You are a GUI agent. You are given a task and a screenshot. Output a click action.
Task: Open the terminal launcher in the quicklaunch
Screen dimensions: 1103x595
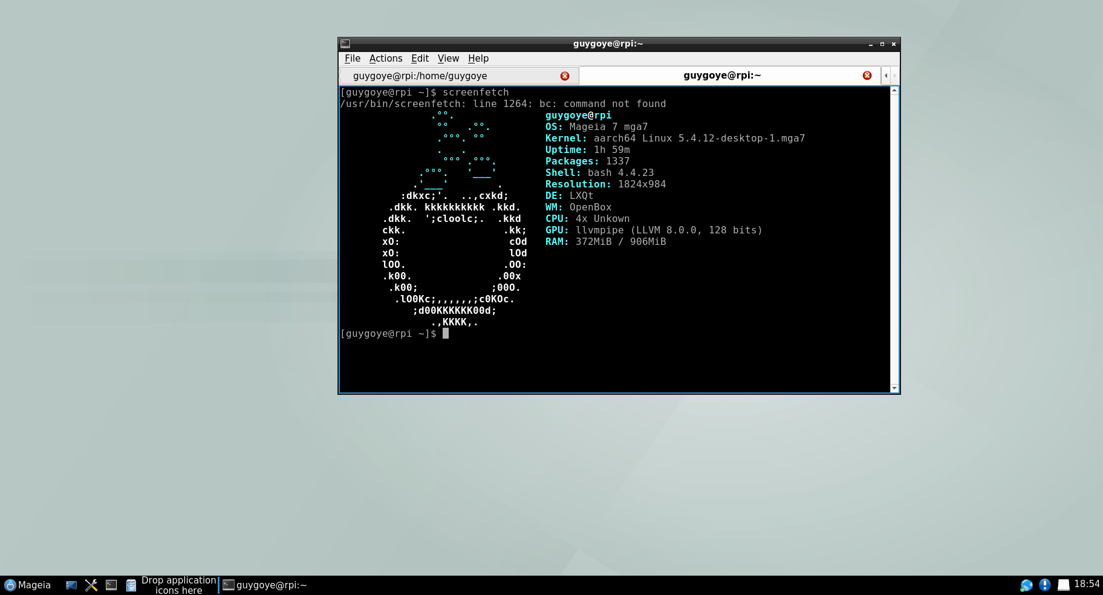point(111,585)
